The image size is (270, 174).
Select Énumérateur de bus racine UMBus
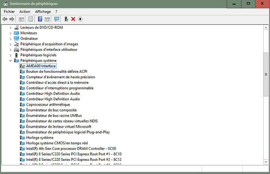coord(54,116)
